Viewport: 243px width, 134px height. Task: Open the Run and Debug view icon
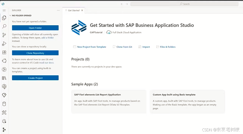4,44
